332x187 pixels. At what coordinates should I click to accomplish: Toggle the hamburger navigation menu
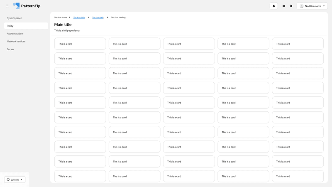coord(7,6)
